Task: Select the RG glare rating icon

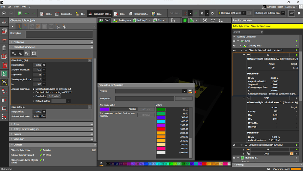Action: (x=14, y=53)
